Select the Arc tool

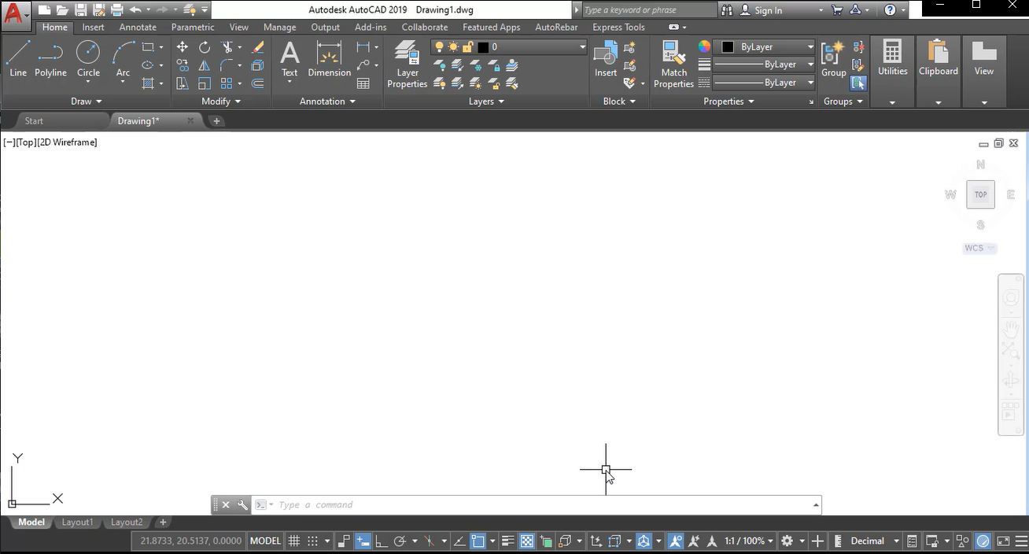(x=123, y=59)
